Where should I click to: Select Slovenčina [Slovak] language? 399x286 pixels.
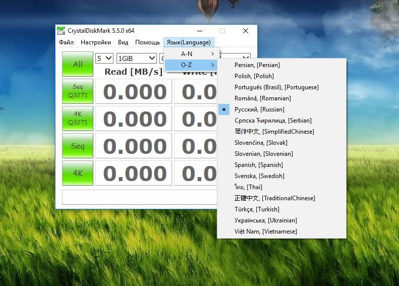(x=281, y=143)
